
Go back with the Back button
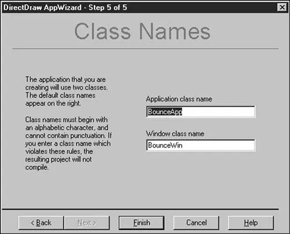click(41, 223)
